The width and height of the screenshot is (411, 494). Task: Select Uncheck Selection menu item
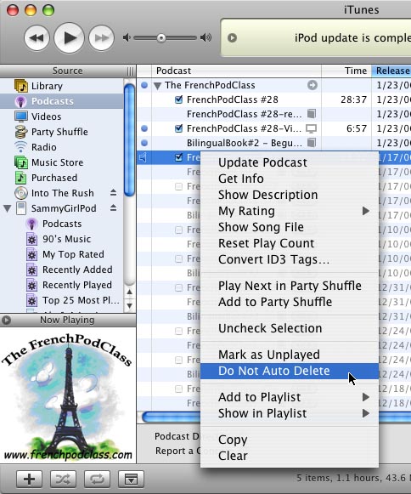(x=290, y=328)
